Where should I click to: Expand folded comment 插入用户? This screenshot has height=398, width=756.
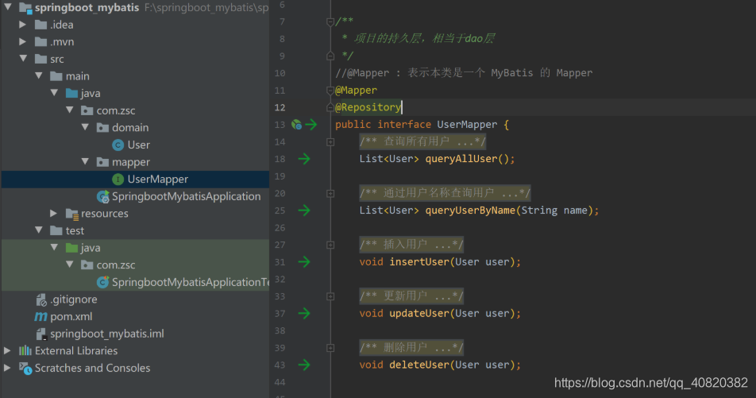point(330,245)
